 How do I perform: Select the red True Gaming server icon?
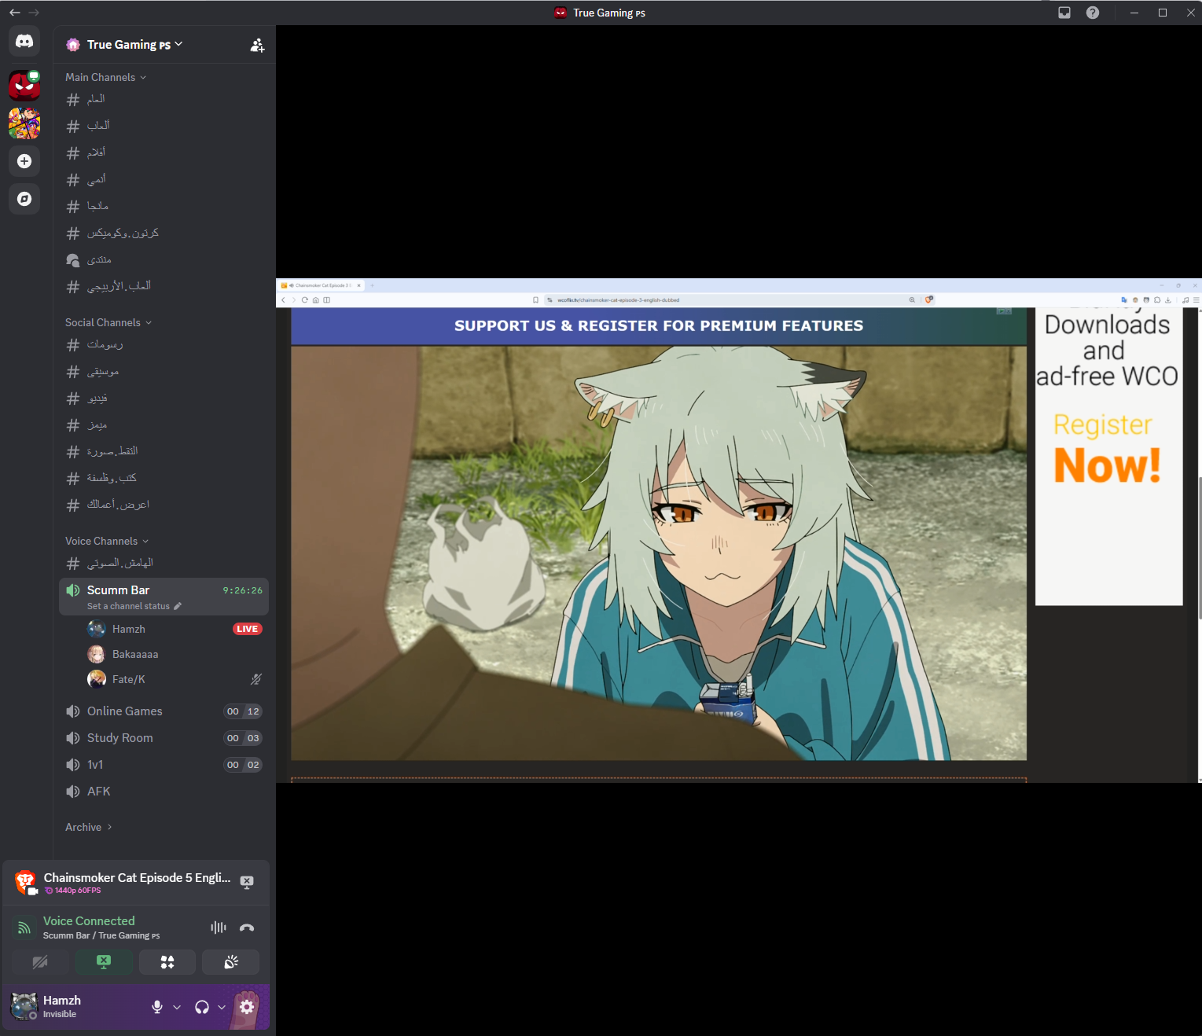click(x=24, y=85)
